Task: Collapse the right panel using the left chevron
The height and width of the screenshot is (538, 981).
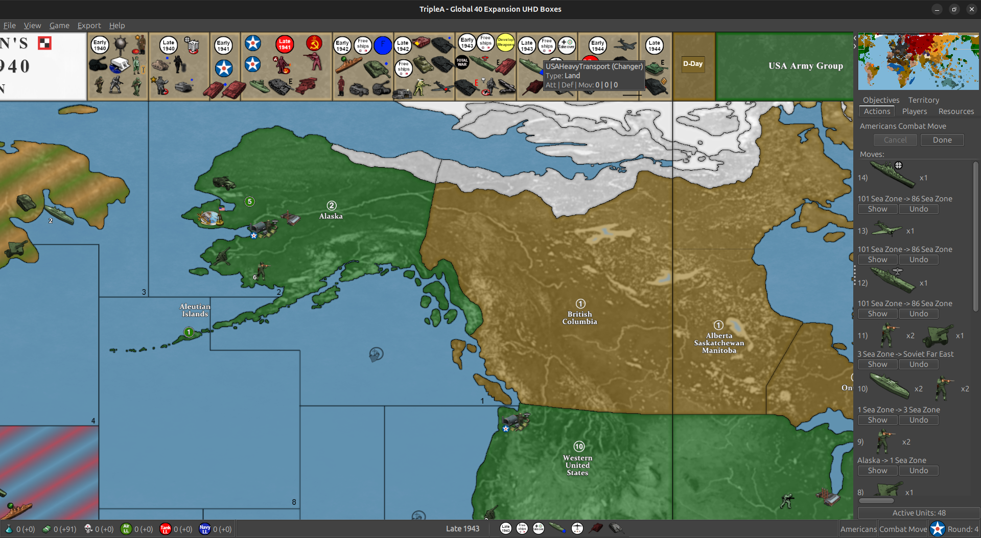Action: pyautogui.click(x=855, y=38)
